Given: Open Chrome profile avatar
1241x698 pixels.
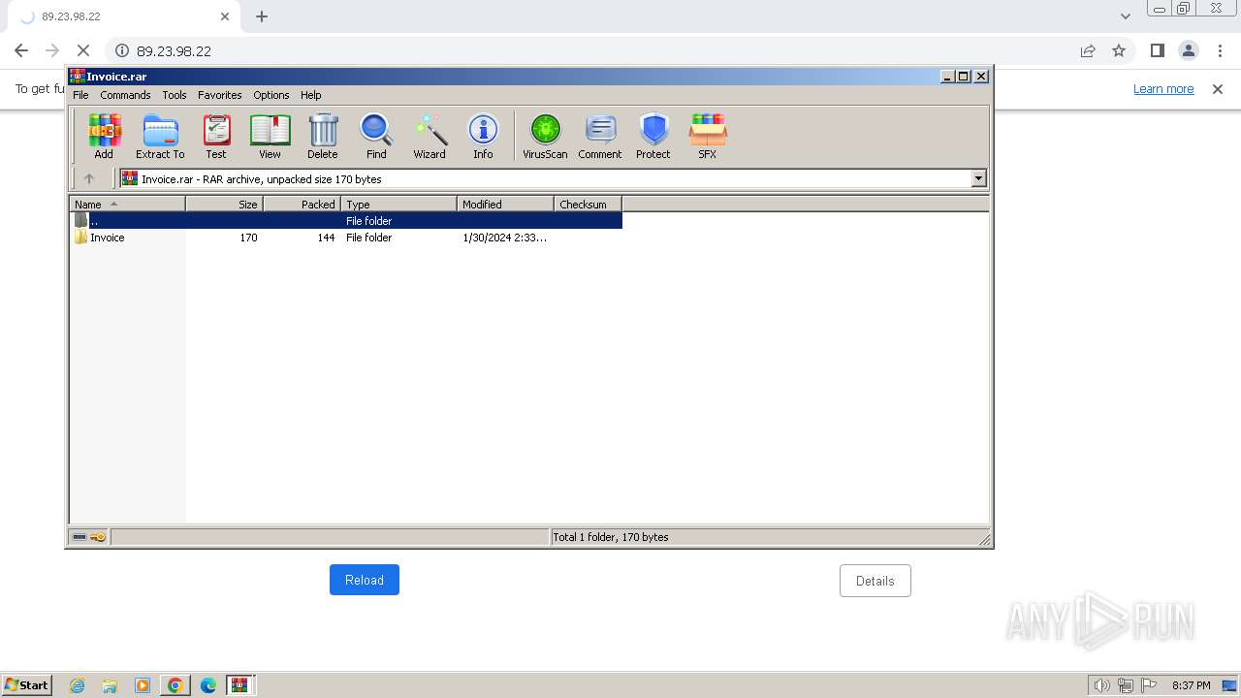Looking at the screenshot, I should pyautogui.click(x=1189, y=50).
